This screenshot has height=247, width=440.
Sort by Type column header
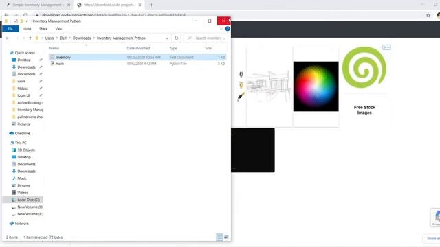173,48
